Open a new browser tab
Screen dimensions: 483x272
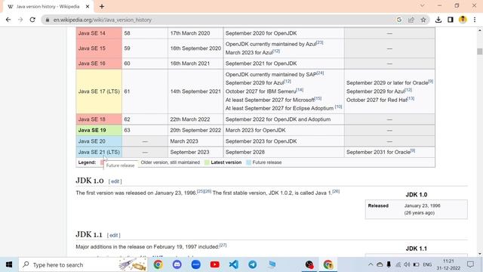click(102, 7)
